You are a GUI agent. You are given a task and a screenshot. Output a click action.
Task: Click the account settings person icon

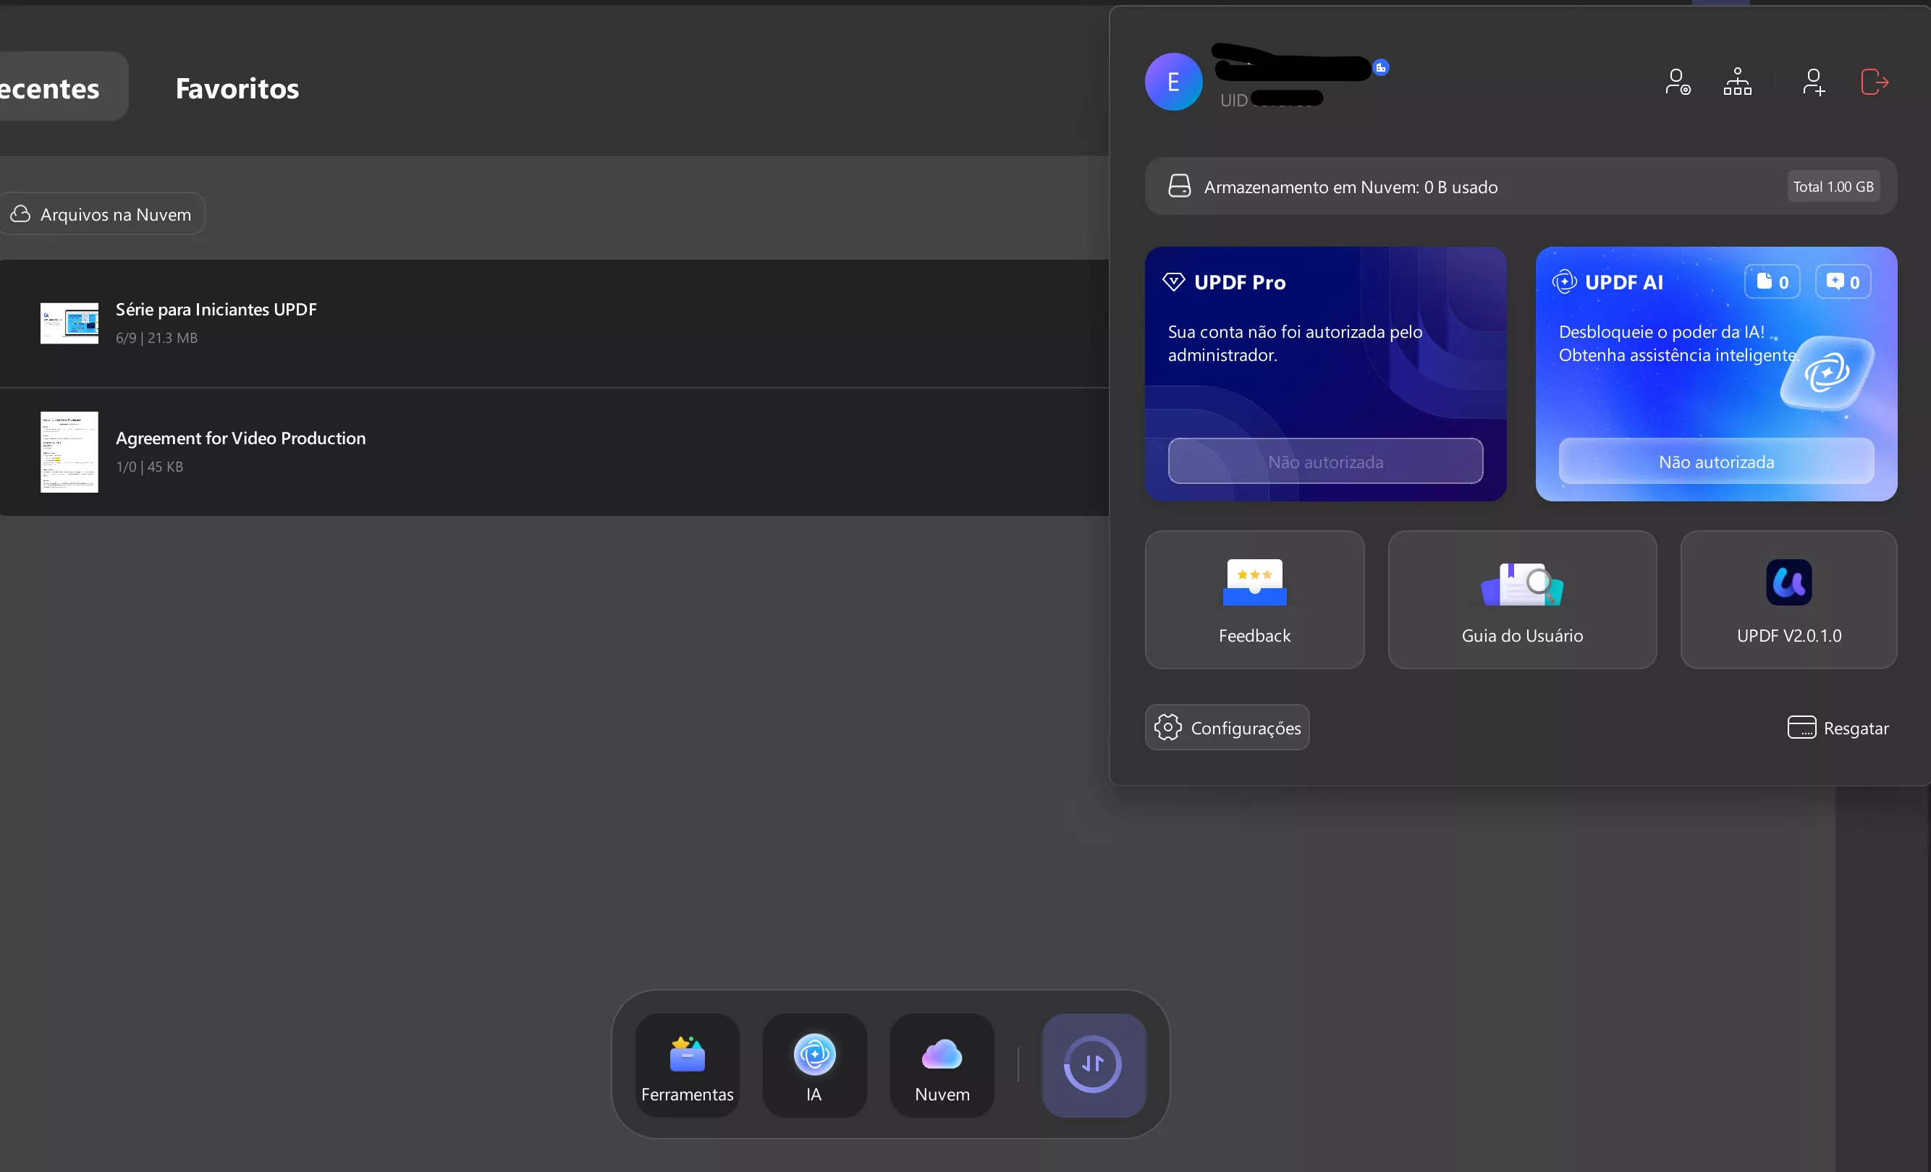click(x=1677, y=82)
